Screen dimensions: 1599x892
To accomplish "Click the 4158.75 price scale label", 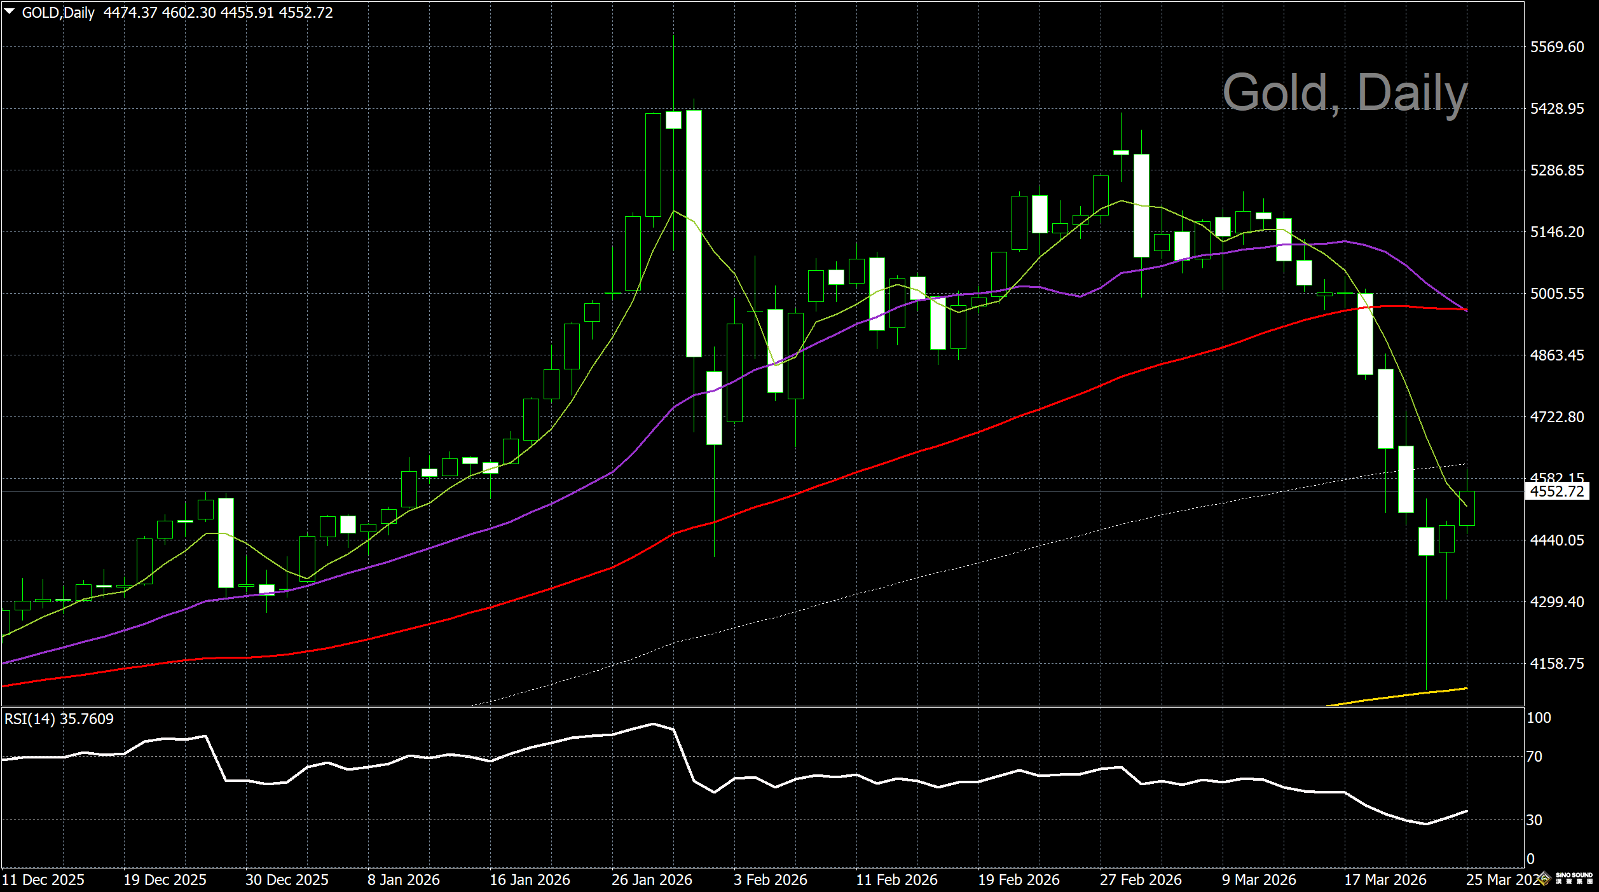I will 1556,663.
